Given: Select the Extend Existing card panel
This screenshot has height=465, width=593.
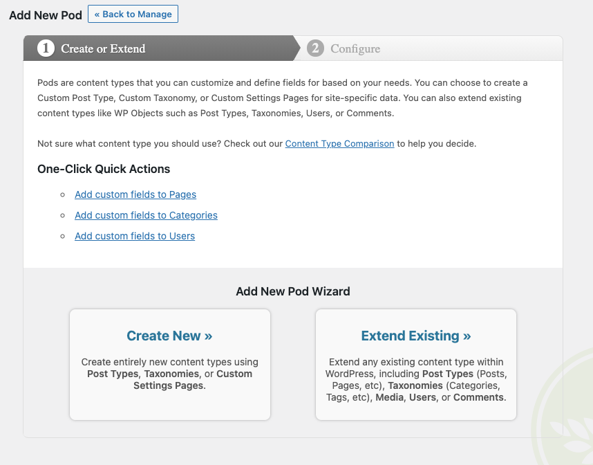Looking at the screenshot, I should point(415,364).
